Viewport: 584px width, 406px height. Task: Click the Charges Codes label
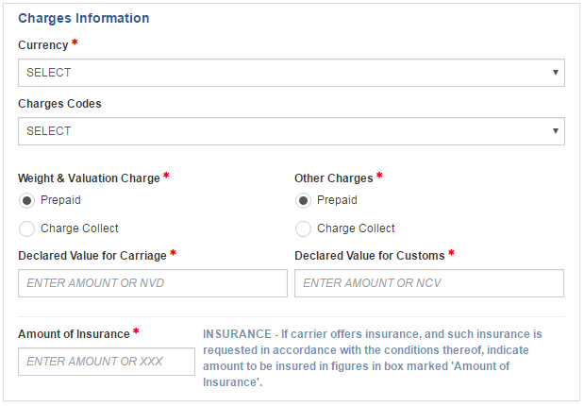[59, 104]
